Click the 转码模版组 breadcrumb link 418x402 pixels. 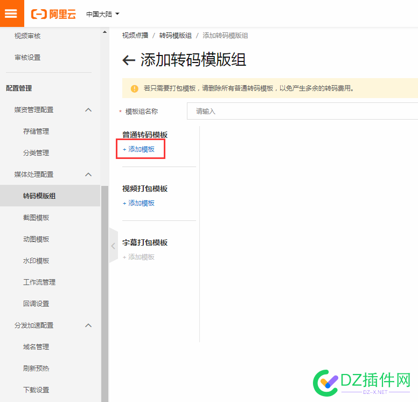coord(176,36)
